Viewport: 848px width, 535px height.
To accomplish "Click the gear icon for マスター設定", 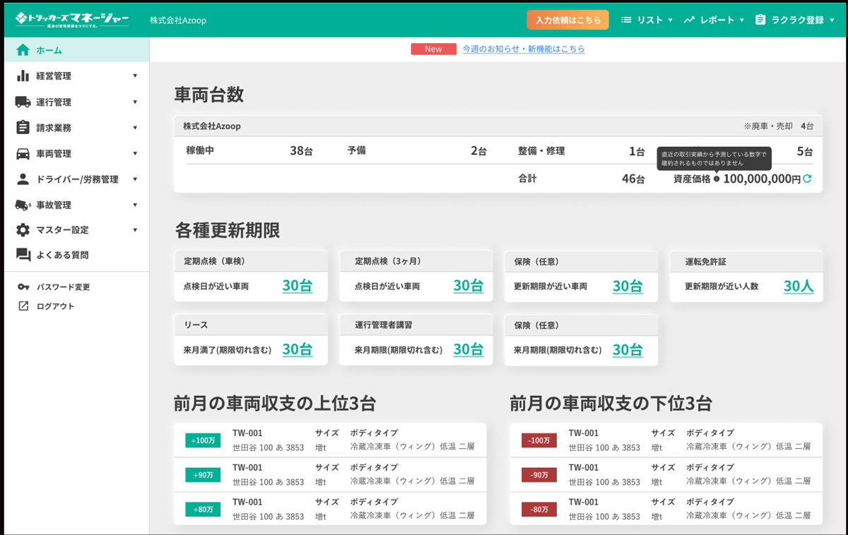I will (x=23, y=230).
